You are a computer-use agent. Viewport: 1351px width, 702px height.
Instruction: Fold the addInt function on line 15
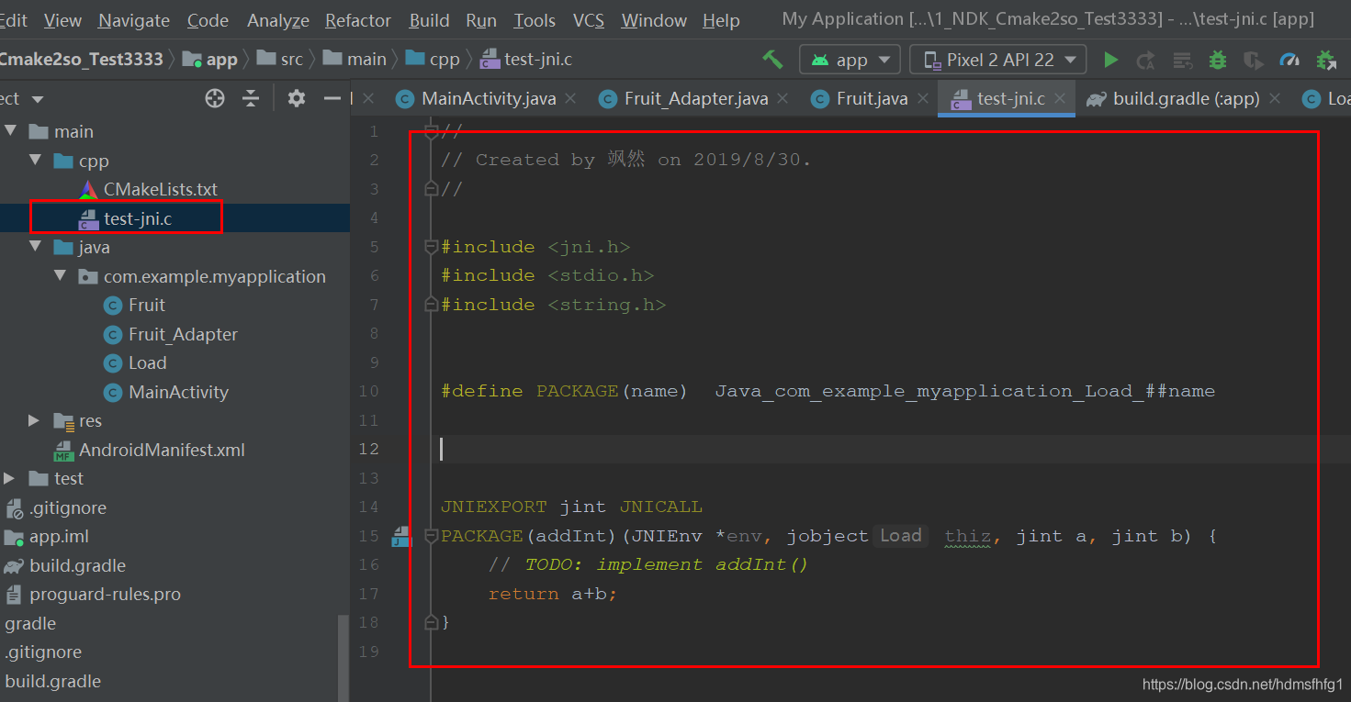coord(431,536)
